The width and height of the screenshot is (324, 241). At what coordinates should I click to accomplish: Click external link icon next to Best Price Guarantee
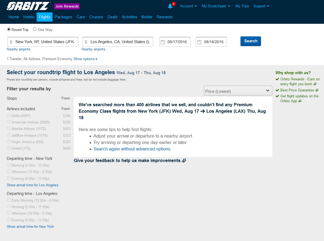click(317, 90)
